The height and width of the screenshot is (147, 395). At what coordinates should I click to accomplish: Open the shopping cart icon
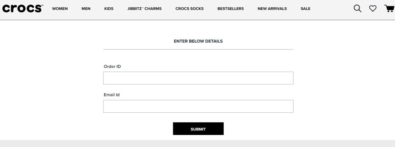pos(390,8)
